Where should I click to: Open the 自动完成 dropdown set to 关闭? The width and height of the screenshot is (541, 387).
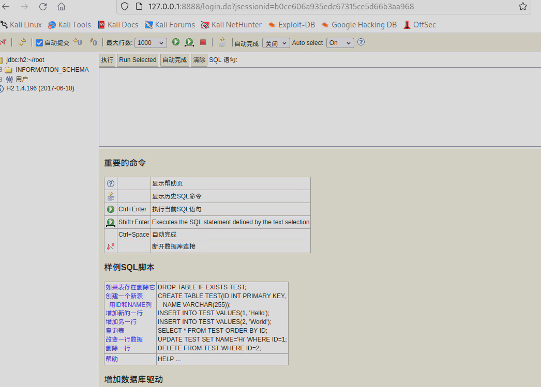click(x=276, y=43)
